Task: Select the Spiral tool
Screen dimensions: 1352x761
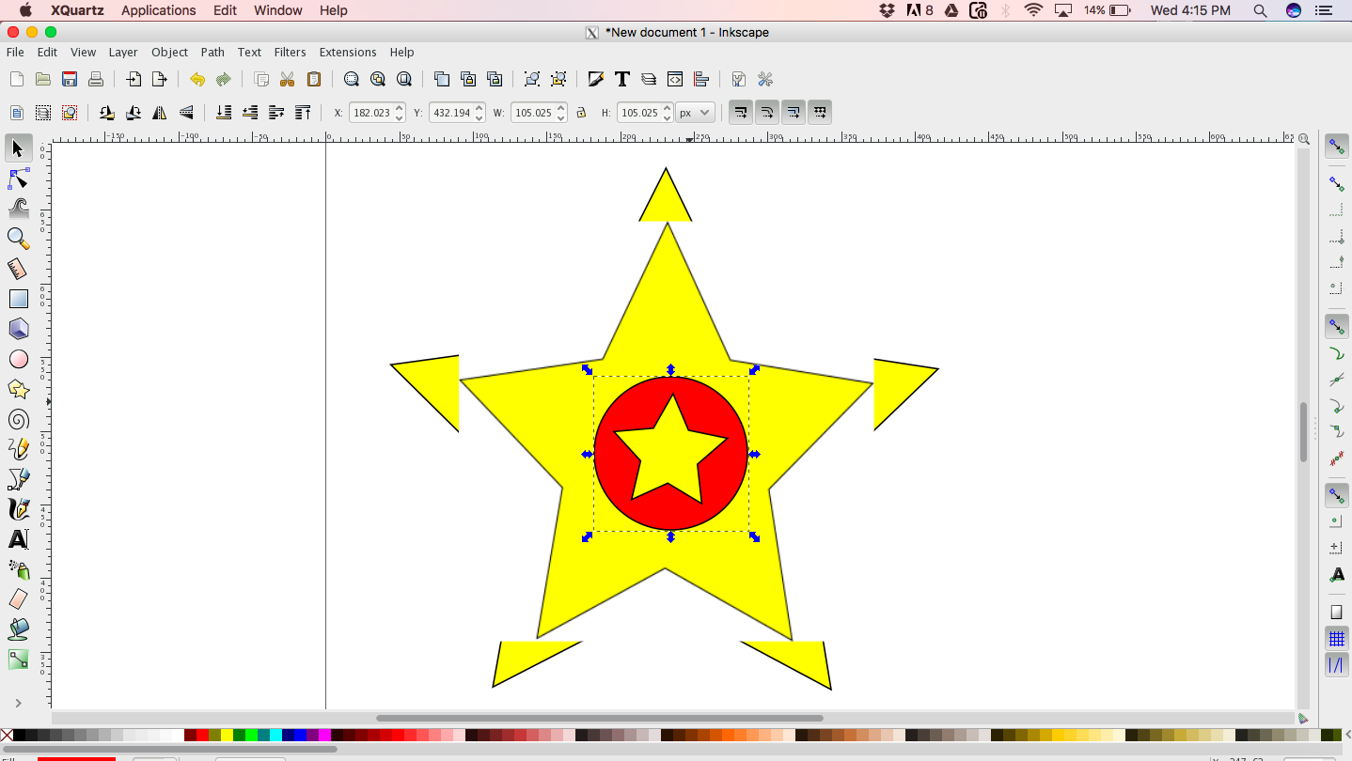Action: [x=18, y=419]
